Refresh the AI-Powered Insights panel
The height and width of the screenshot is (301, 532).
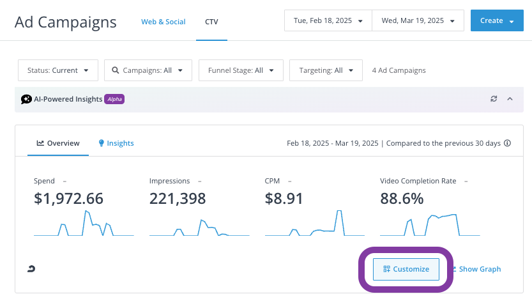pos(493,99)
